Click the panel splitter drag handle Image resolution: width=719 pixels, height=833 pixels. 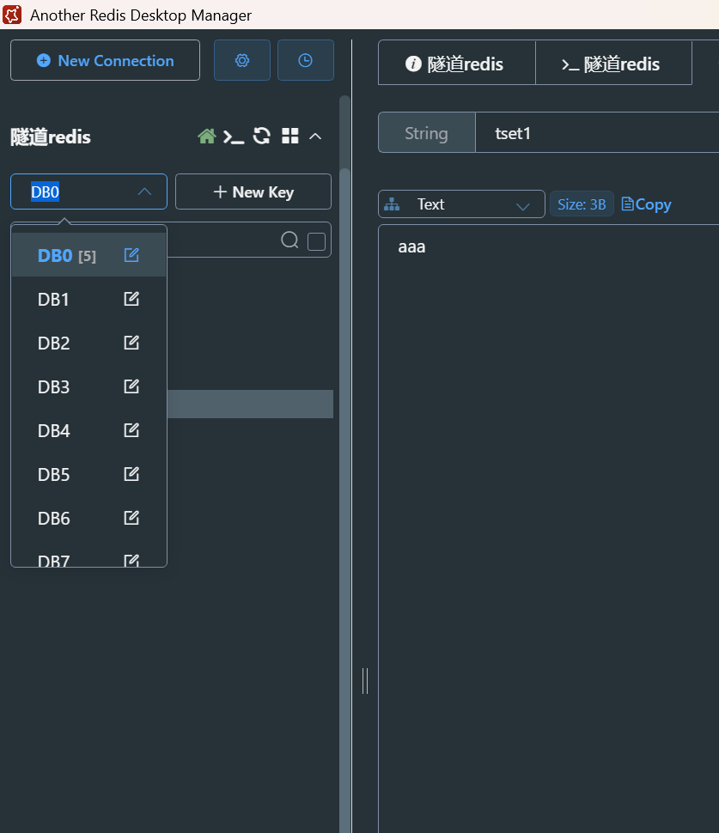[365, 681]
